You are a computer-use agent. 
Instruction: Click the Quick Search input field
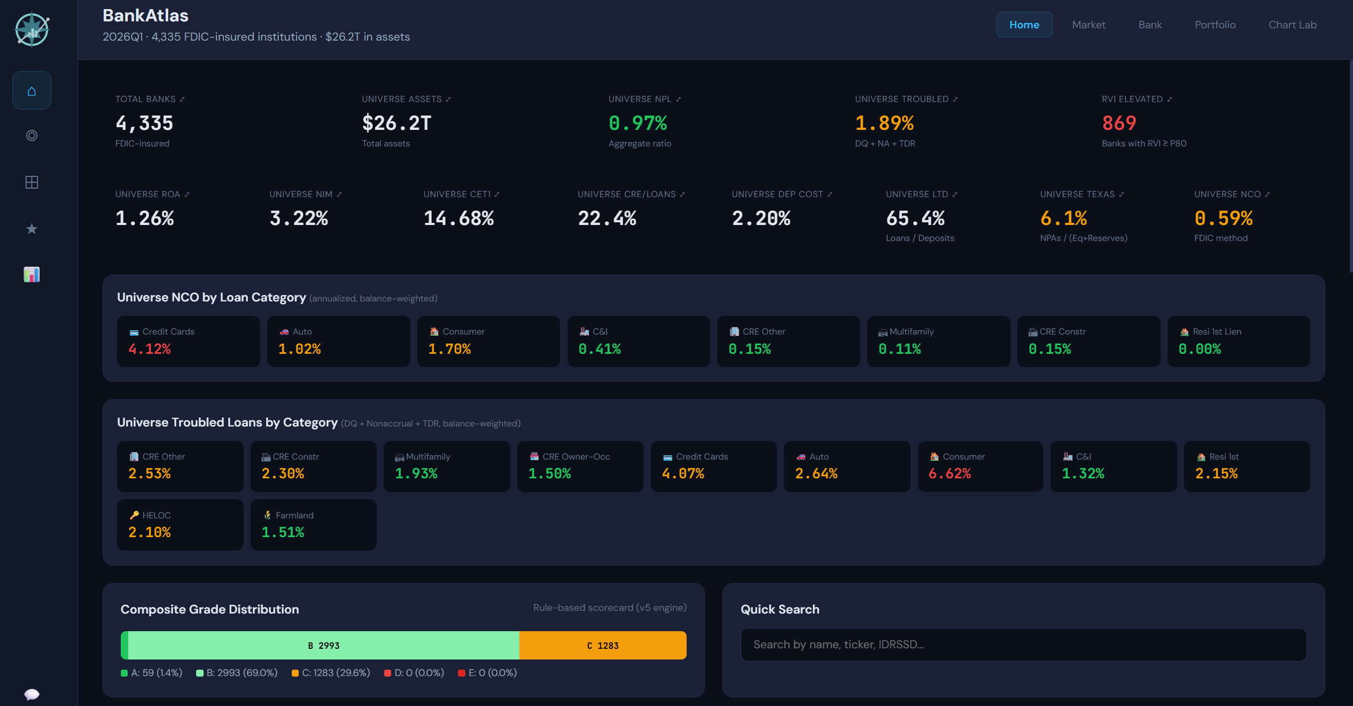coord(1023,645)
